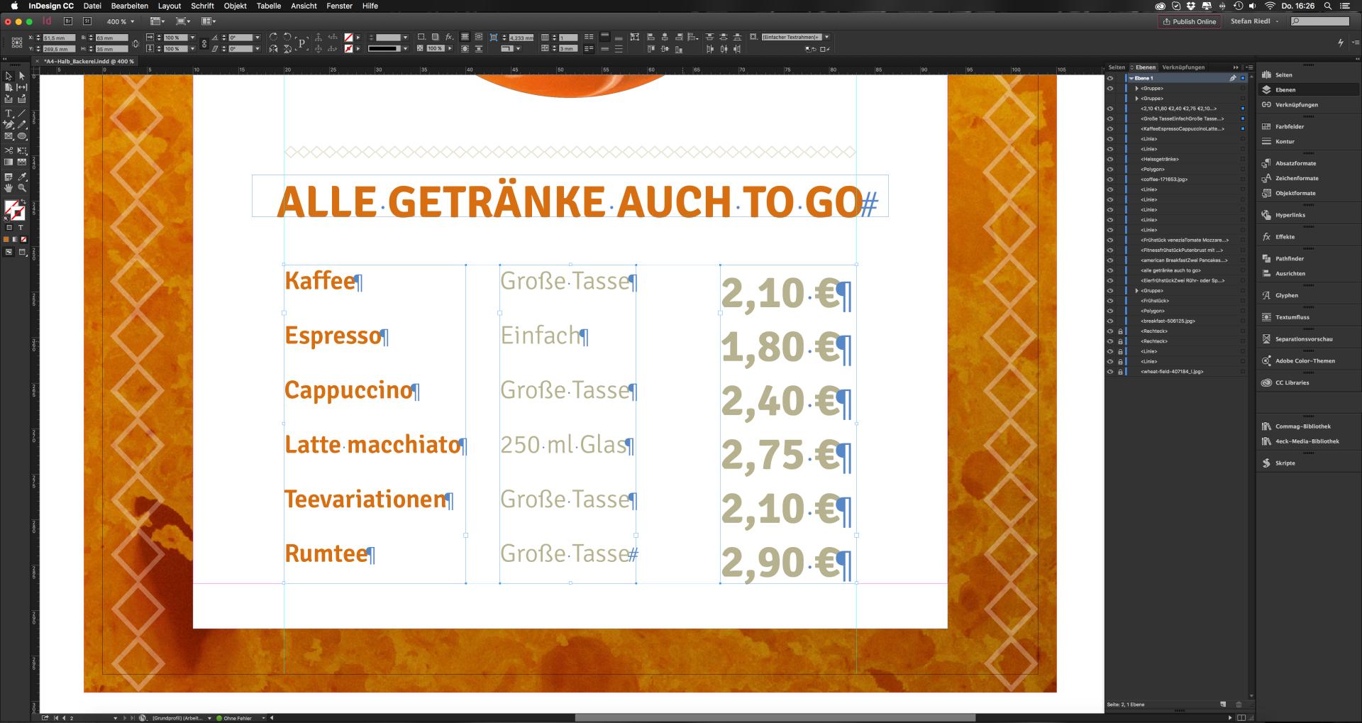Select the Ellipse tool

[22, 136]
